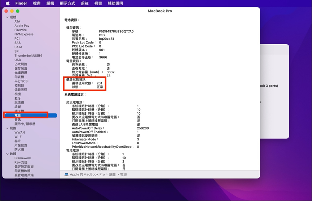Select the highlighted 電源 item
The width and height of the screenshot is (312, 201).
31,115
